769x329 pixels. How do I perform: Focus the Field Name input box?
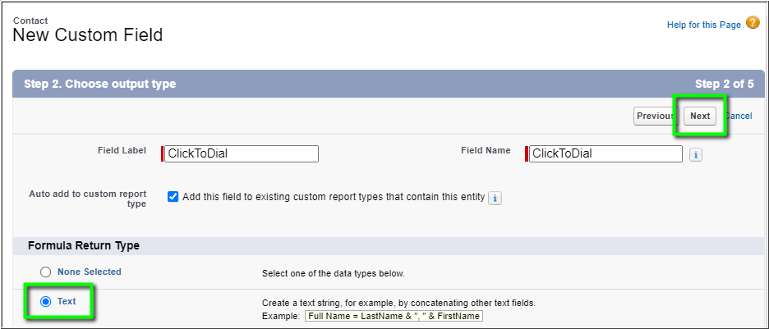pyautogui.click(x=606, y=153)
